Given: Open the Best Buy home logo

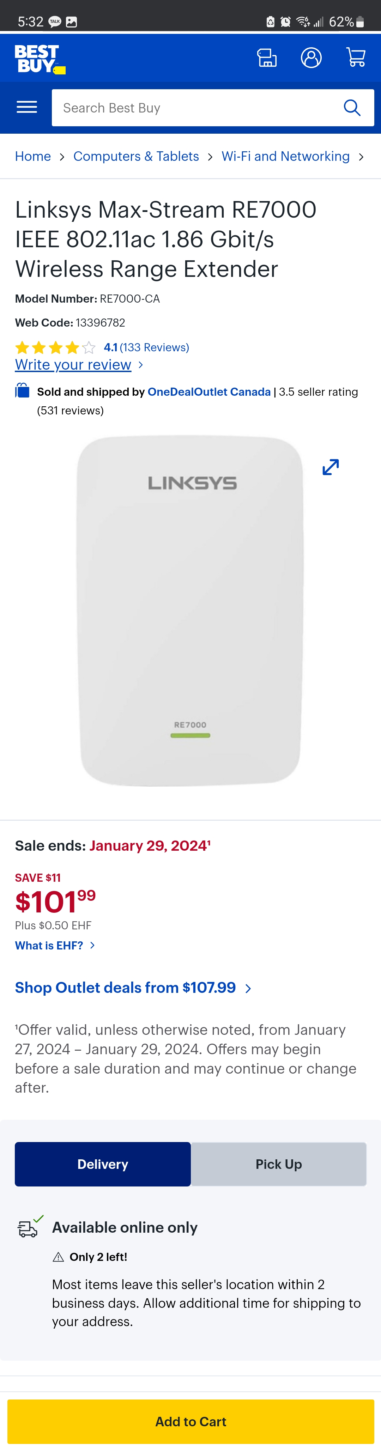Looking at the screenshot, I should point(40,59).
